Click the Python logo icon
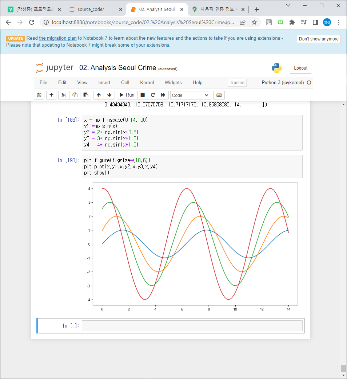Viewport: 347px width, 379px height. click(276, 68)
